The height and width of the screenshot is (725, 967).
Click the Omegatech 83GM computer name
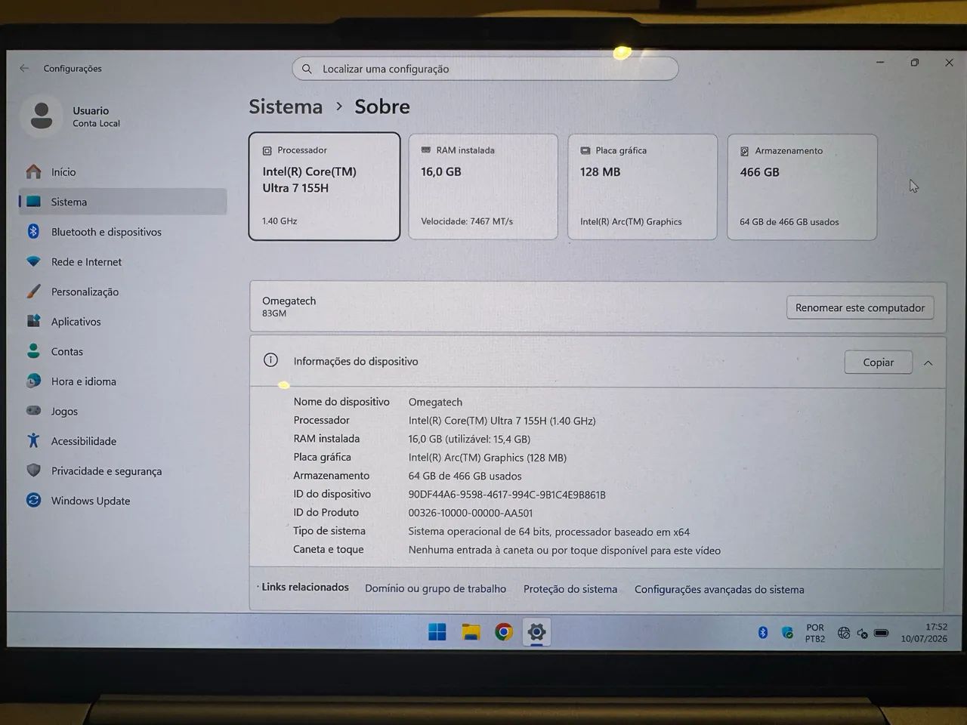pyautogui.click(x=289, y=306)
